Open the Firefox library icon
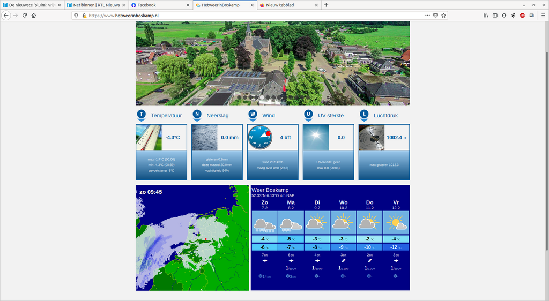 pos(486,16)
